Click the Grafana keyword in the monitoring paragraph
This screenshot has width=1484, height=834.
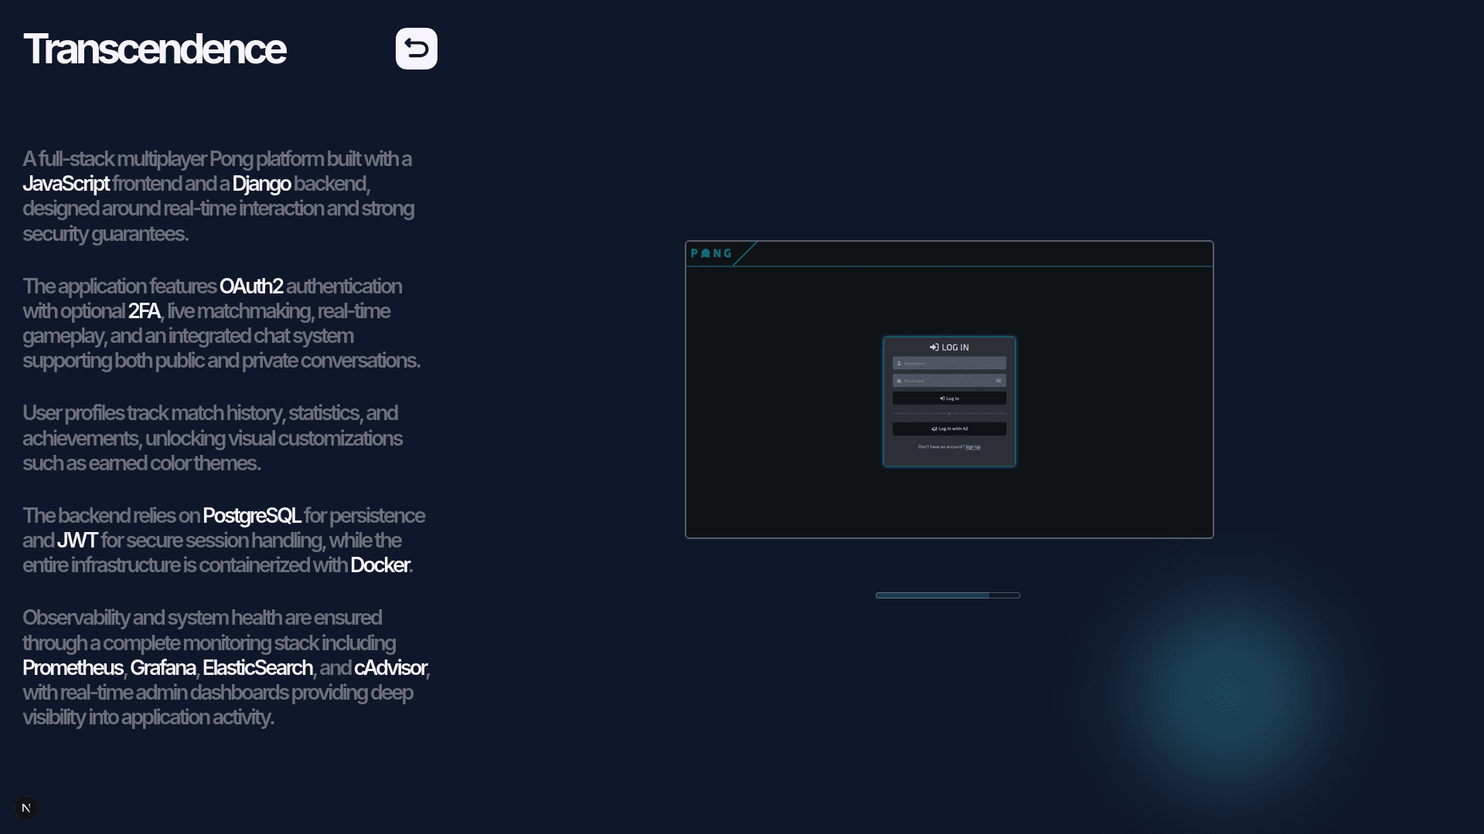(163, 667)
